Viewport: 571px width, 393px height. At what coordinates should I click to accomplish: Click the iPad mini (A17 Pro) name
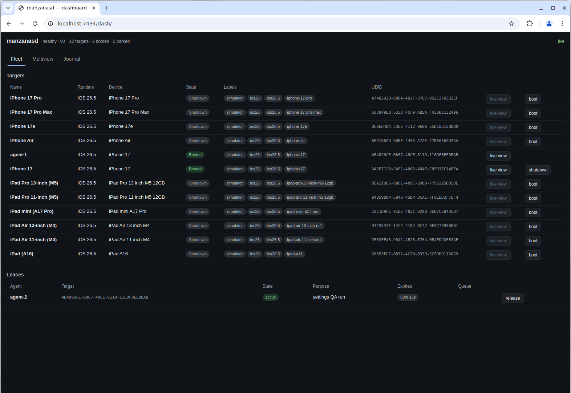[x=32, y=211]
